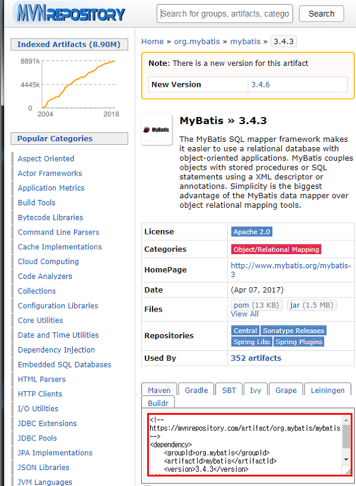Open the Spring Libs repository tag
Image resolution: width=356 pixels, height=486 pixels.
252,342
